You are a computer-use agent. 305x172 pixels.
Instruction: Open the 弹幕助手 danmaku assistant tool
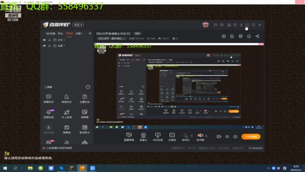coord(49,99)
